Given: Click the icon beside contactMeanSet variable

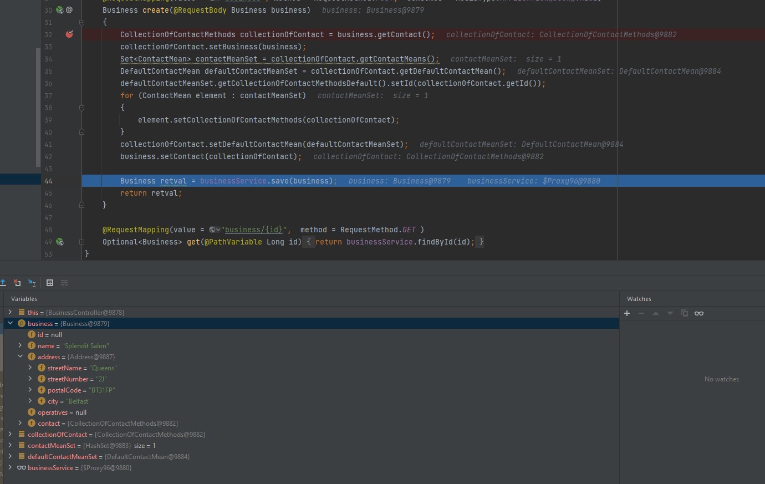Looking at the screenshot, I should pos(22,446).
